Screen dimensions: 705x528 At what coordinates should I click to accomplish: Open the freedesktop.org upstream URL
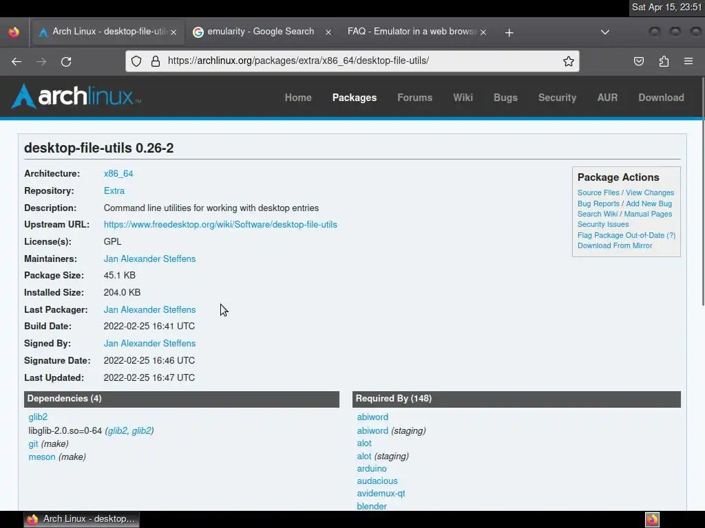220,225
